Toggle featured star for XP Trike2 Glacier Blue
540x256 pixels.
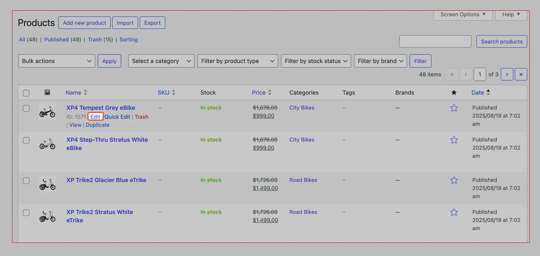(454, 180)
